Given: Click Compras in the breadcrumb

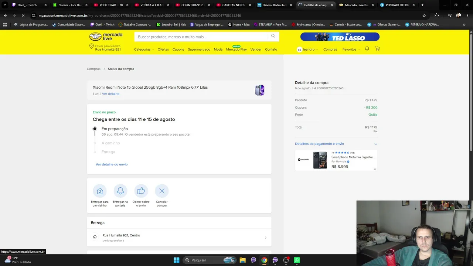Looking at the screenshot, I should tap(93, 69).
